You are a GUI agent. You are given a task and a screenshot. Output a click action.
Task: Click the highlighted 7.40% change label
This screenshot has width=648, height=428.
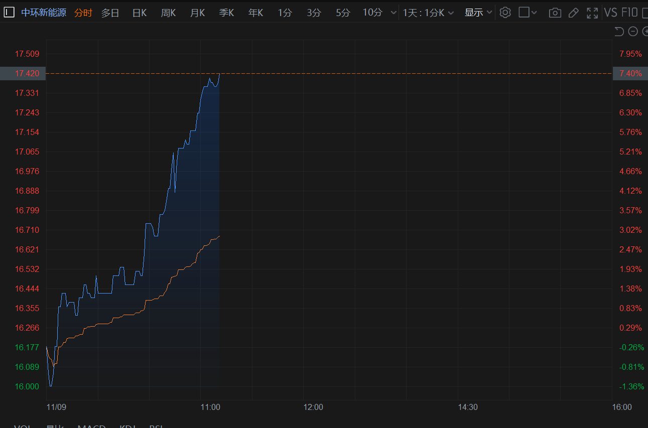(x=630, y=73)
